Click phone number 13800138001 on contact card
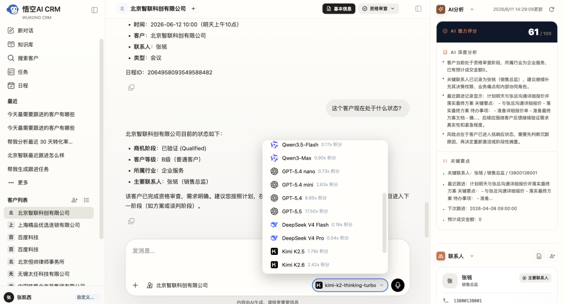The width and height of the screenshot is (565, 304). (467, 300)
